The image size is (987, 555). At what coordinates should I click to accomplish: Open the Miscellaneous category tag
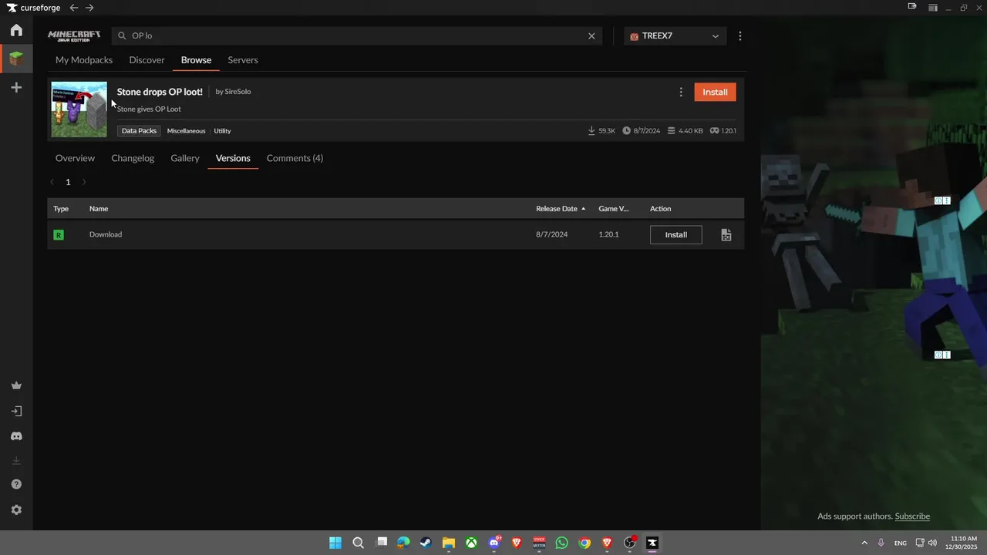click(187, 131)
